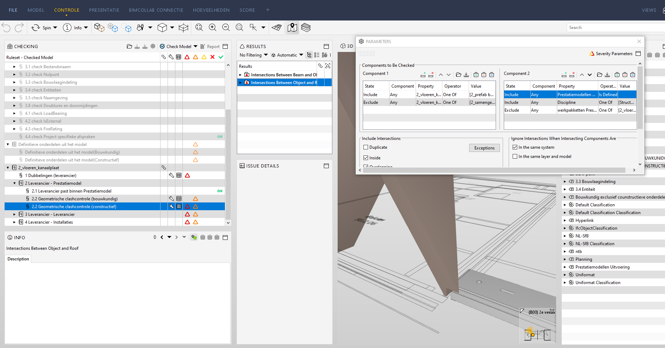The image size is (665, 348).
Task: Click the hierarchy view icon in Results toolbar
Action: [x=309, y=55]
